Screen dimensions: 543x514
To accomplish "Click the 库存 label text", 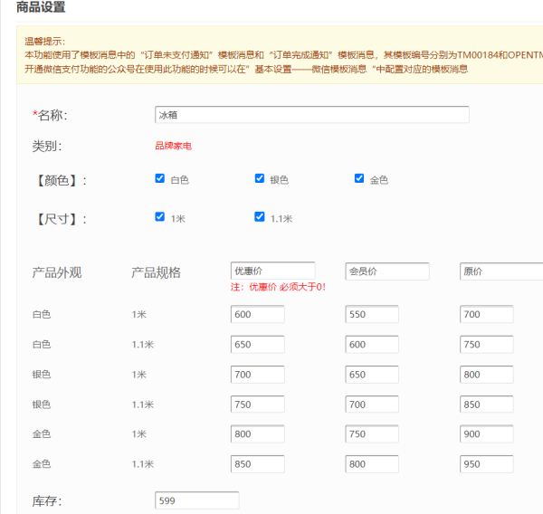I will tap(47, 501).
